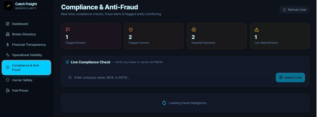Click the Catch Freight logo icon

[8, 6]
